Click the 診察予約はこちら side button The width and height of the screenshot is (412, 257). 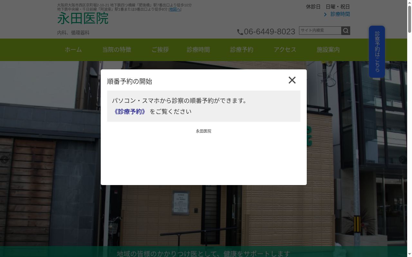click(x=377, y=52)
